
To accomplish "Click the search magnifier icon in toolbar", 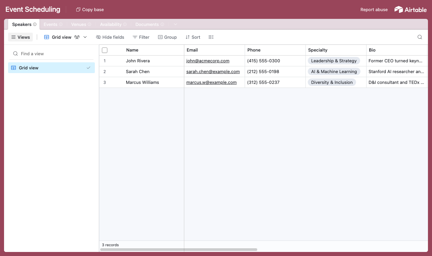I will 420,37.
